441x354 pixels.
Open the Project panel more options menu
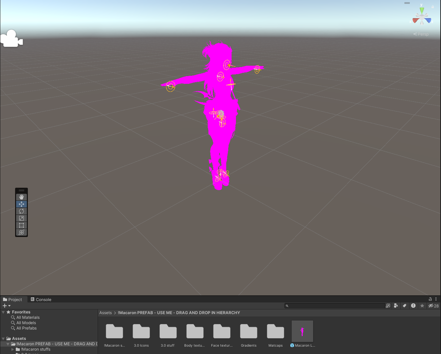tap(436, 299)
